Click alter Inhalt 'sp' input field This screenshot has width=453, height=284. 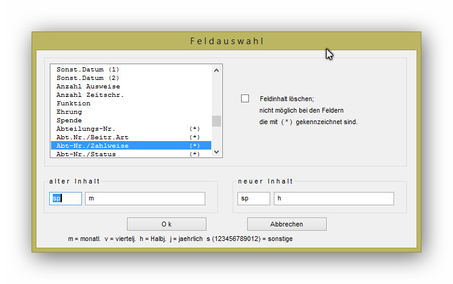[66, 199]
